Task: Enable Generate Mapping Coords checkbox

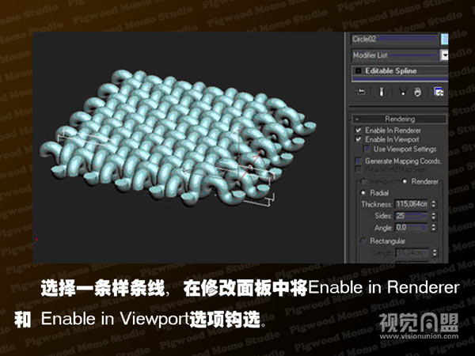Action: tap(359, 161)
